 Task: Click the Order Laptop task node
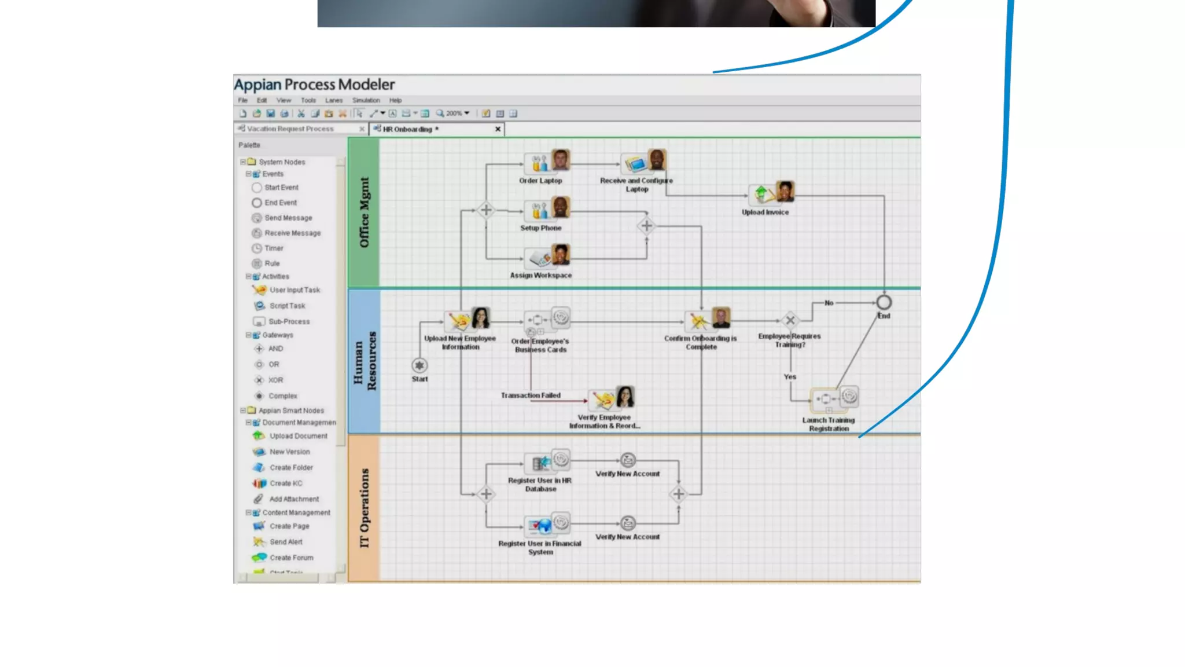click(x=540, y=164)
